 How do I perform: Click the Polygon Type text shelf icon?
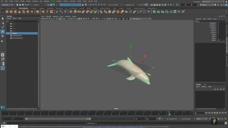(x=47, y=12)
